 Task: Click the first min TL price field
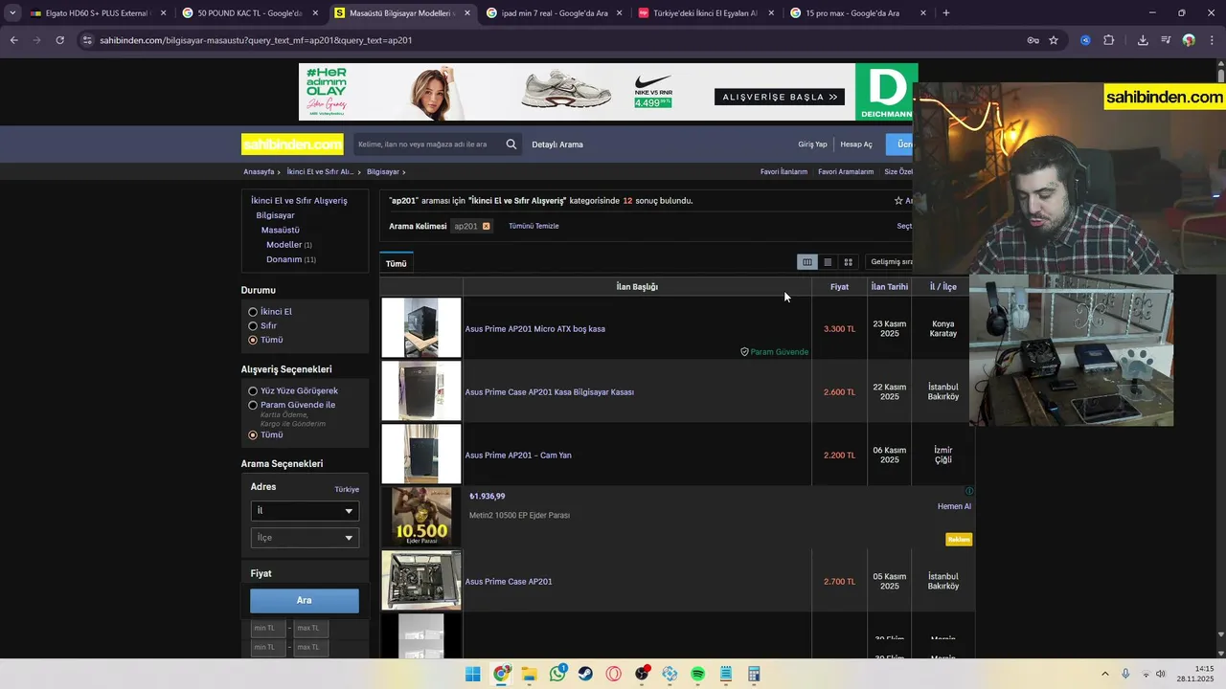point(268,629)
